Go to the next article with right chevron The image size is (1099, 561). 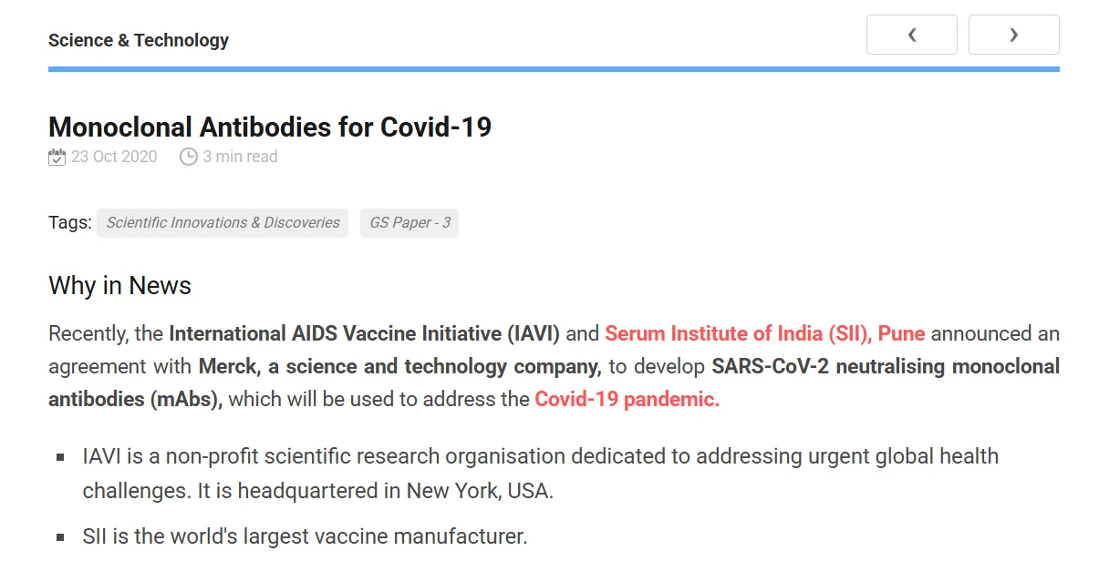click(1013, 35)
